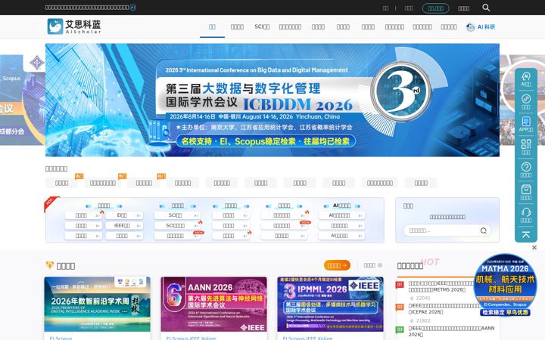This screenshot has height=340, width=545.
Task: Click the first SCI quick link button
Action: (x=177, y=215)
